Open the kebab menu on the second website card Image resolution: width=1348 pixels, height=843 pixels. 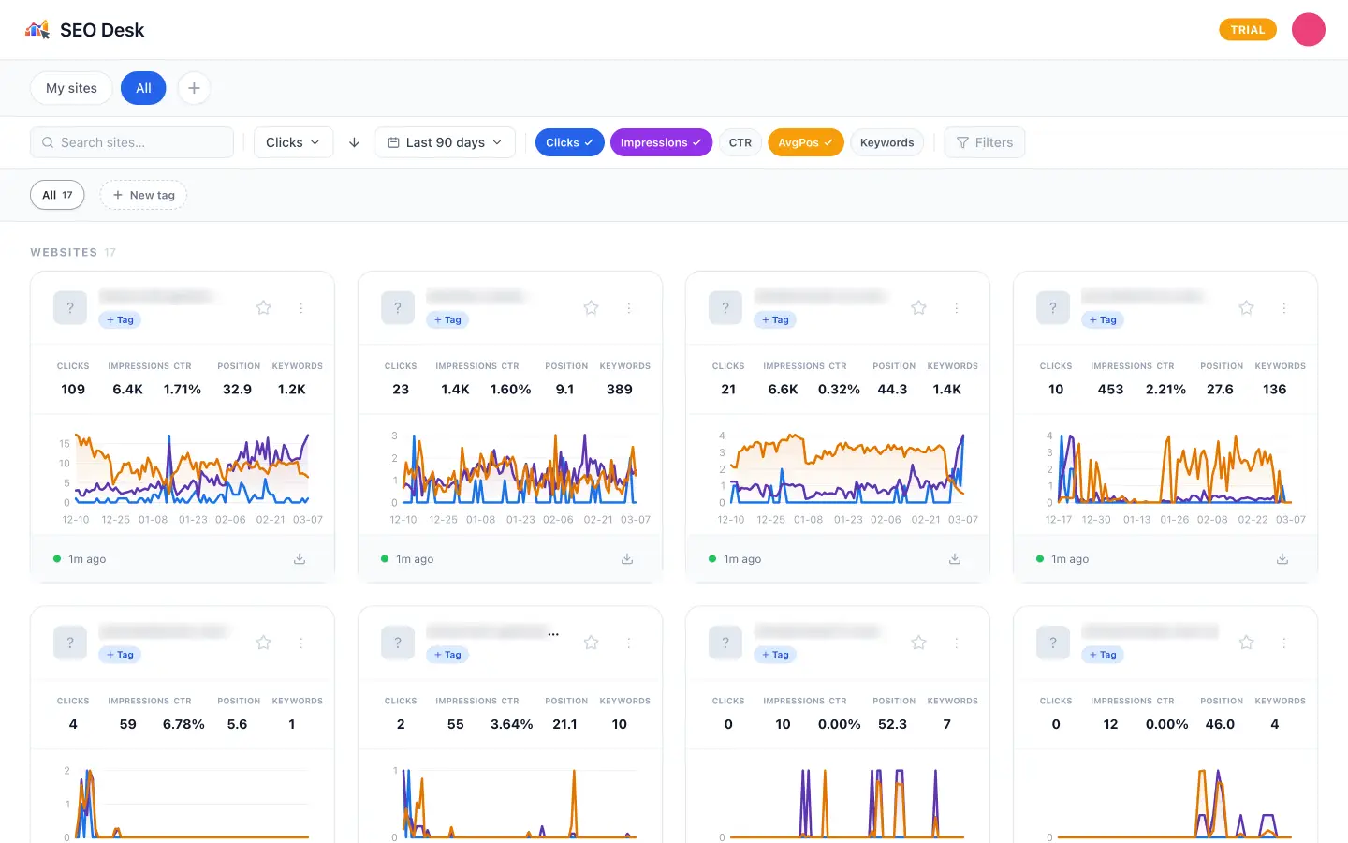click(x=628, y=307)
